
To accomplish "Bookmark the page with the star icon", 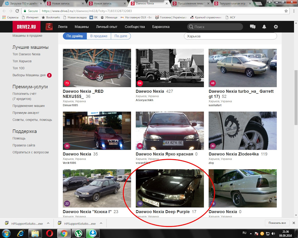I will pos(286,11).
